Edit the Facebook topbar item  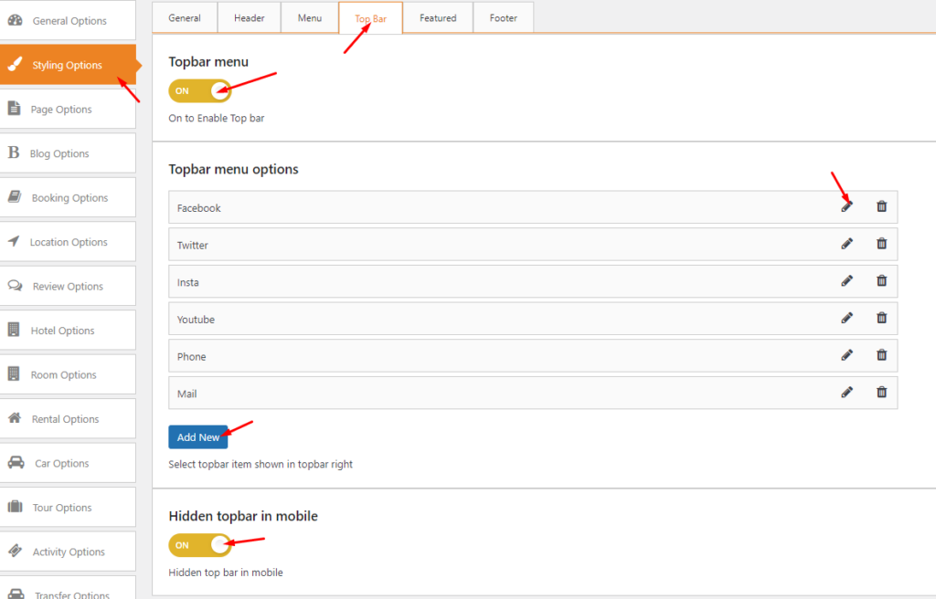click(846, 206)
